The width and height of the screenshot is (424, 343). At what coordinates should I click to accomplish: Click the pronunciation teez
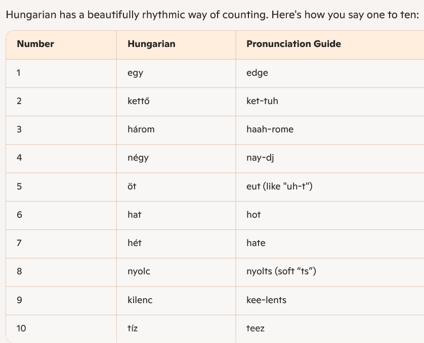[256, 328]
